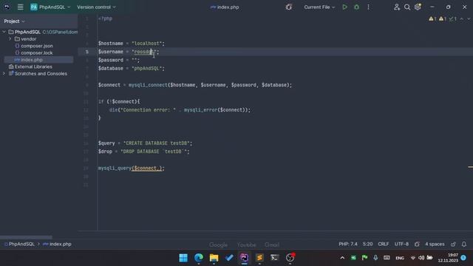The image size is (473, 266).
Task: Collapse the PhpAndSQL root folder
Action: [x=4, y=32]
